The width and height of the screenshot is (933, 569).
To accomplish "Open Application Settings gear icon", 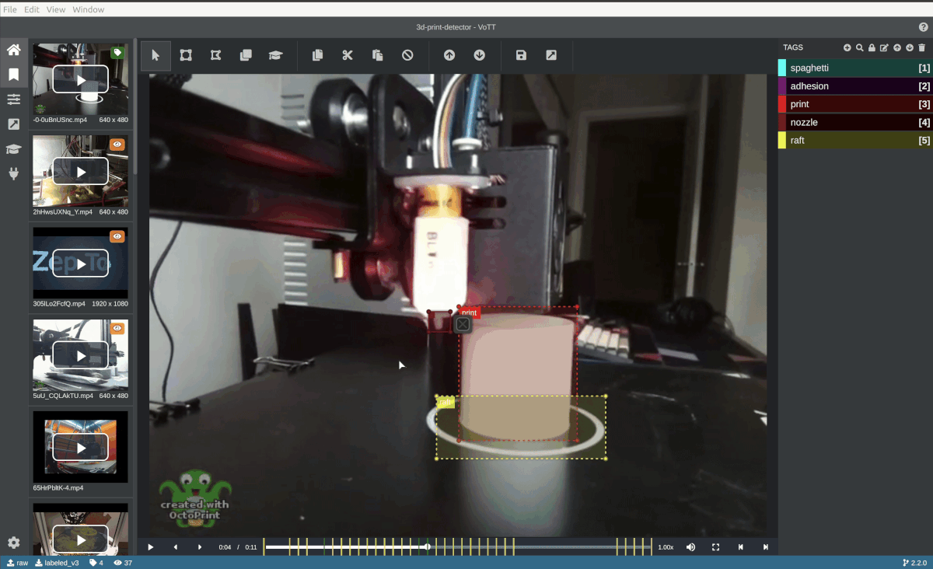I will pos(13,543).
